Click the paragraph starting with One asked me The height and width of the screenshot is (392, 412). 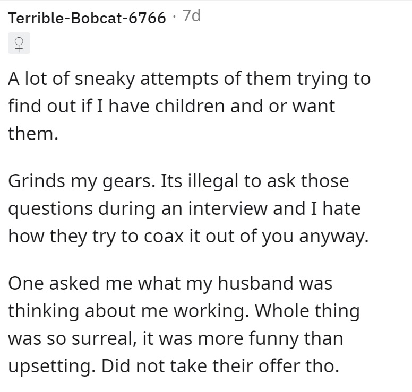(x=184, y=324)
